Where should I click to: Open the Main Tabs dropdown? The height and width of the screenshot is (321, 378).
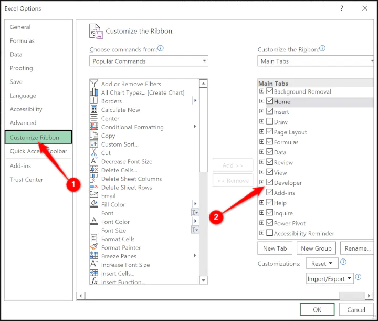click(316, 61)
